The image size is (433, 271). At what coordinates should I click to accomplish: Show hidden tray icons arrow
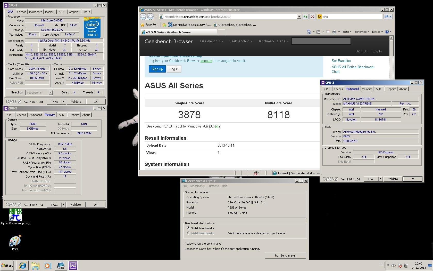tap(388, 265)
